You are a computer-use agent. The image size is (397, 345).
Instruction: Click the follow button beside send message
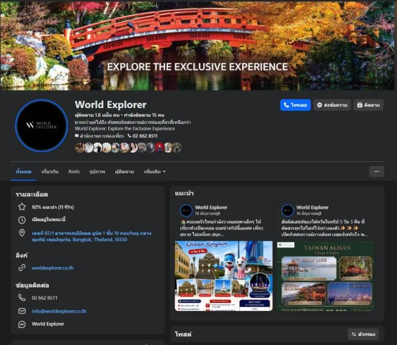click(x=368, y=105)
